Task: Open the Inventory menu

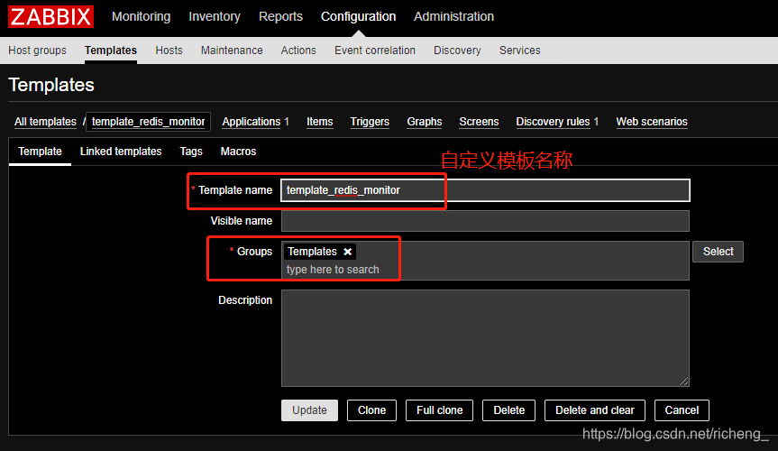Action: click(215, 16)
